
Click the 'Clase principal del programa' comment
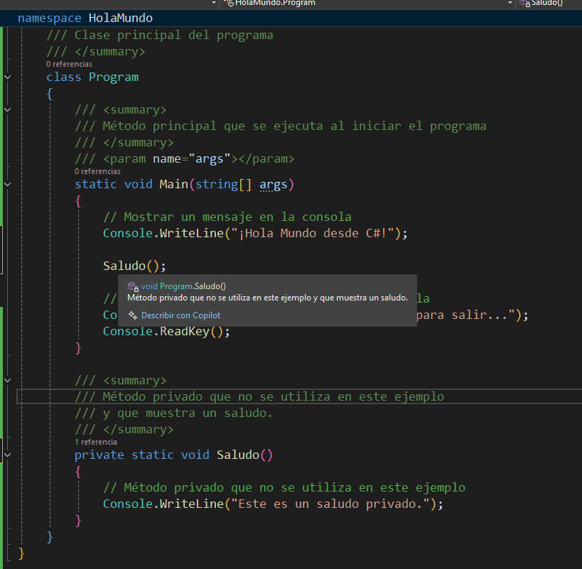click(160, 36)
